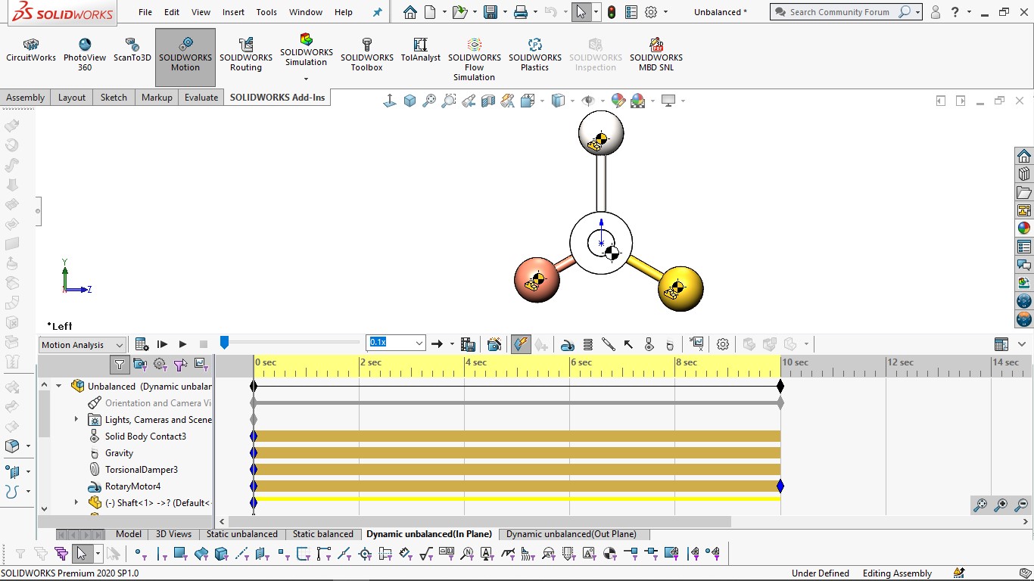Screen dimensions: 1034x581
Task: Open the File menu
Action: [145, 12]
